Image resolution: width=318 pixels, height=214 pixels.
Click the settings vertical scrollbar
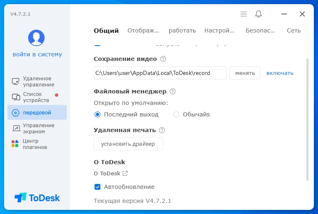(307, 120)
